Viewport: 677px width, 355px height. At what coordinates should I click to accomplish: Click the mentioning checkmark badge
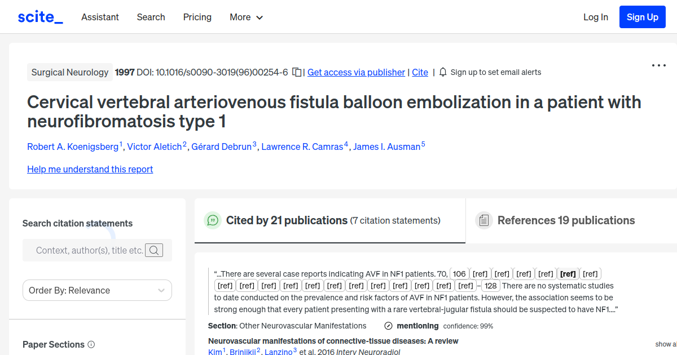click(x=388, y=326)
